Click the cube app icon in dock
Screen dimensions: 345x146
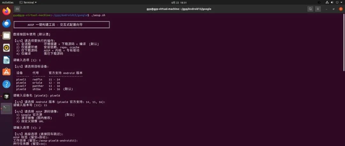[7, 96]
